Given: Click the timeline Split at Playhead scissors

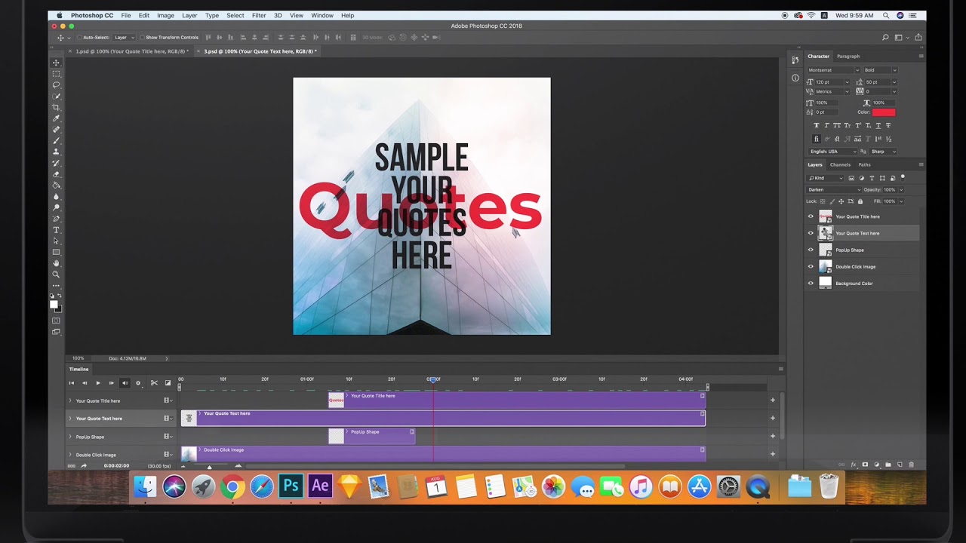Looking at the screenshot, I should coord(155,383).
